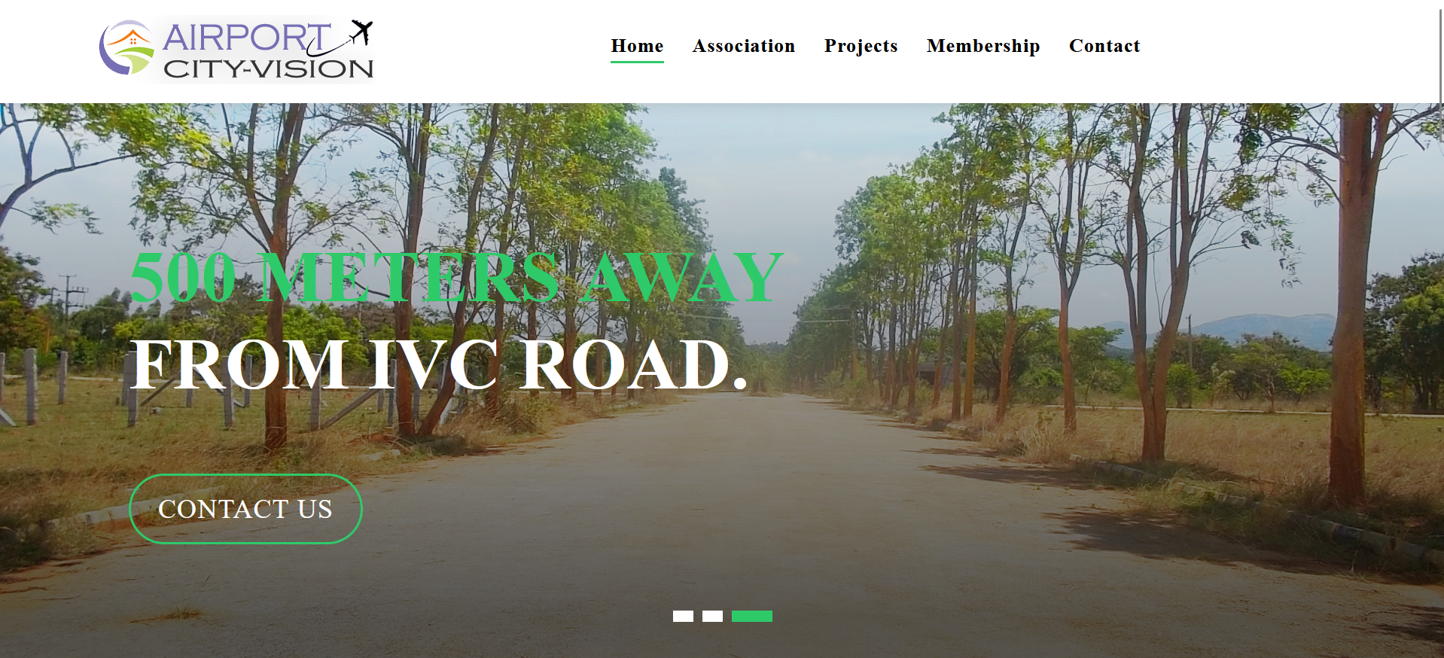Screen dimensions: 1444x658
Task: Click the Airport City-Vision logo emblem
Action: pos(126,47)
